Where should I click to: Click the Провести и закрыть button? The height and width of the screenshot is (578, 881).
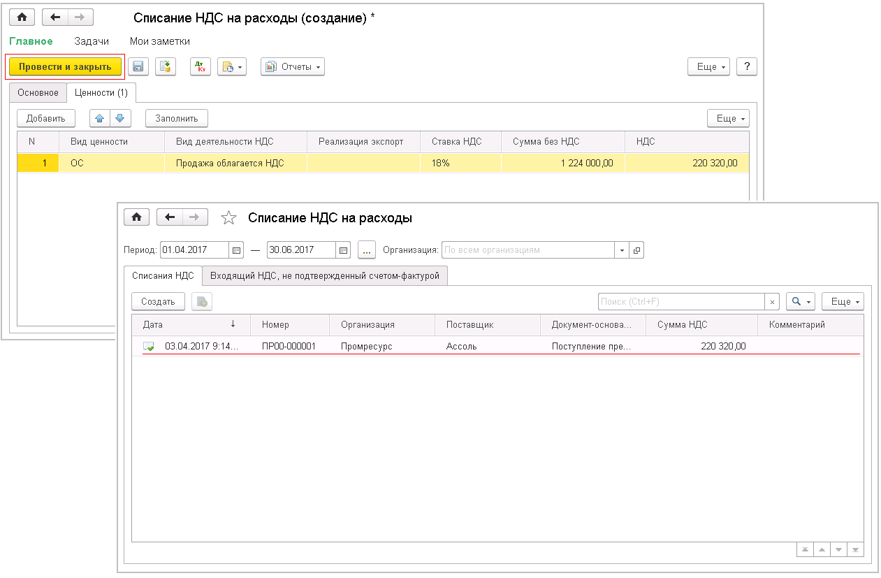(x=65, y=66)
